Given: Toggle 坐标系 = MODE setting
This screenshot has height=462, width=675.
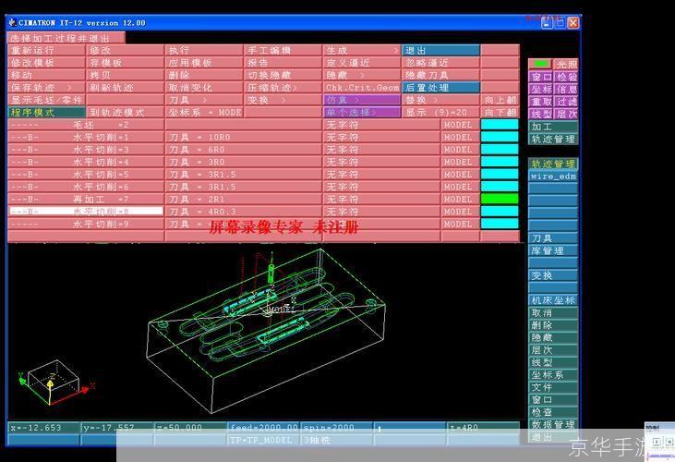Looking at the screenshot, I should point(204,113).
